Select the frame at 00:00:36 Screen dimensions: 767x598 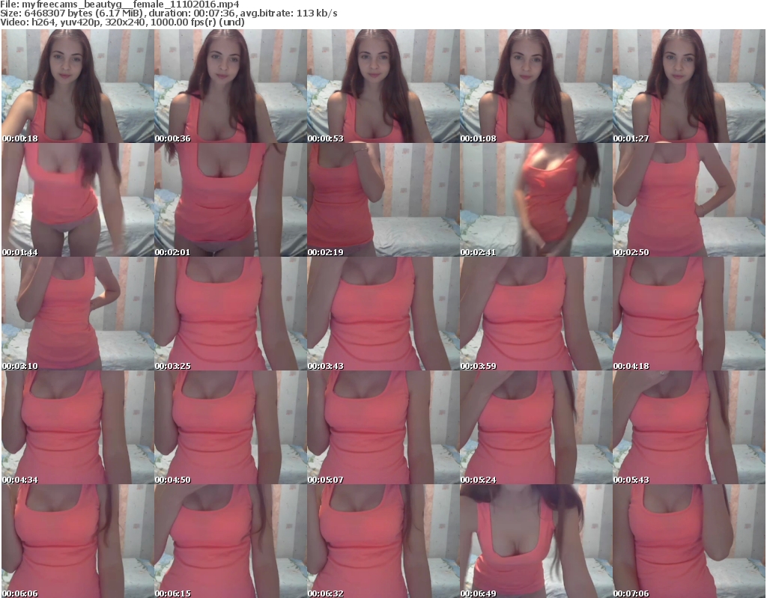(230, 86)
